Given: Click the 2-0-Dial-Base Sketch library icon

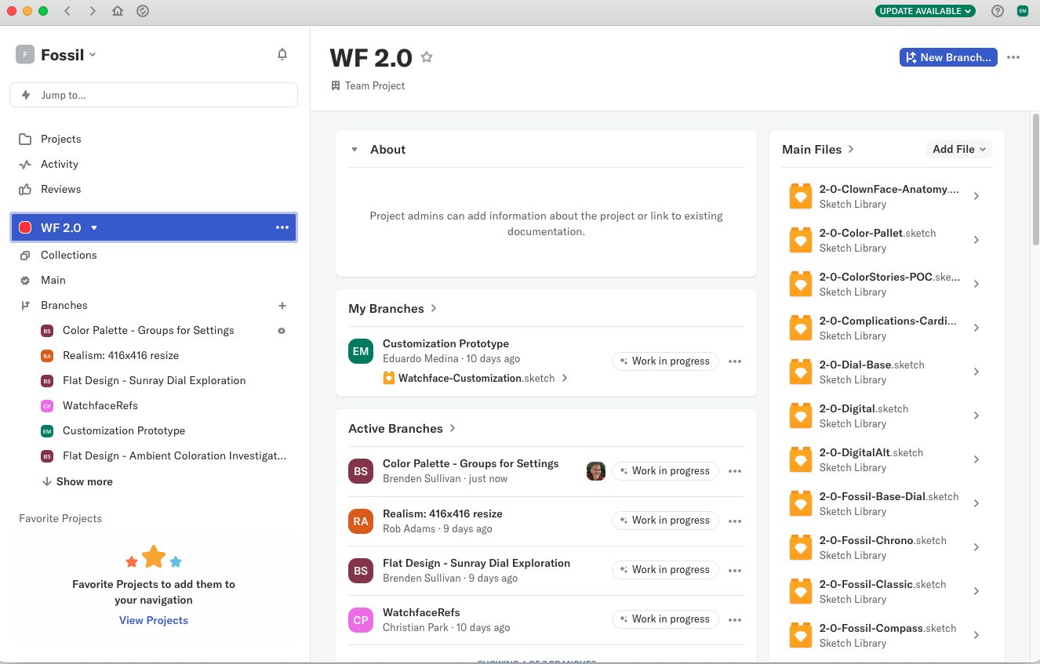Looking at the screenshot, I should [x=800, y=372].
